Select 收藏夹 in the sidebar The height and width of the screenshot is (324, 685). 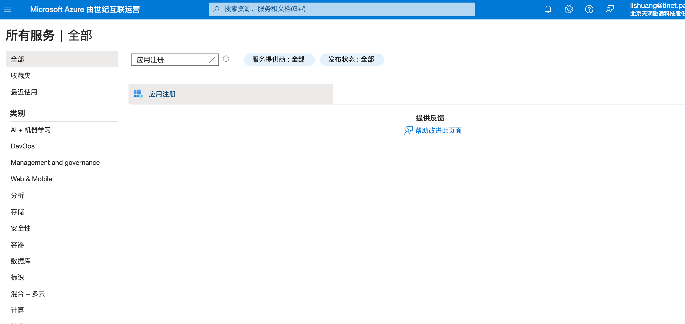tap(21, 76)
